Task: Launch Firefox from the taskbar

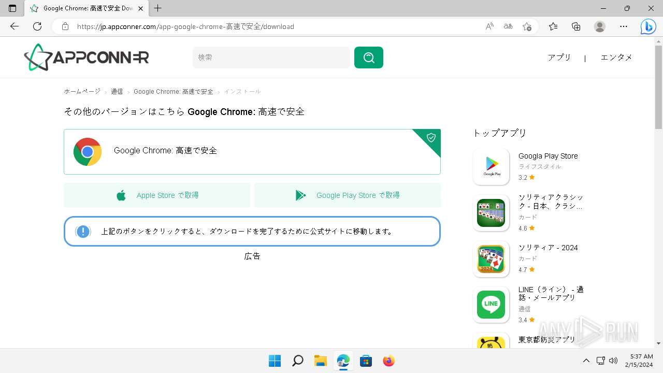Action: click(x=388, y=361)
